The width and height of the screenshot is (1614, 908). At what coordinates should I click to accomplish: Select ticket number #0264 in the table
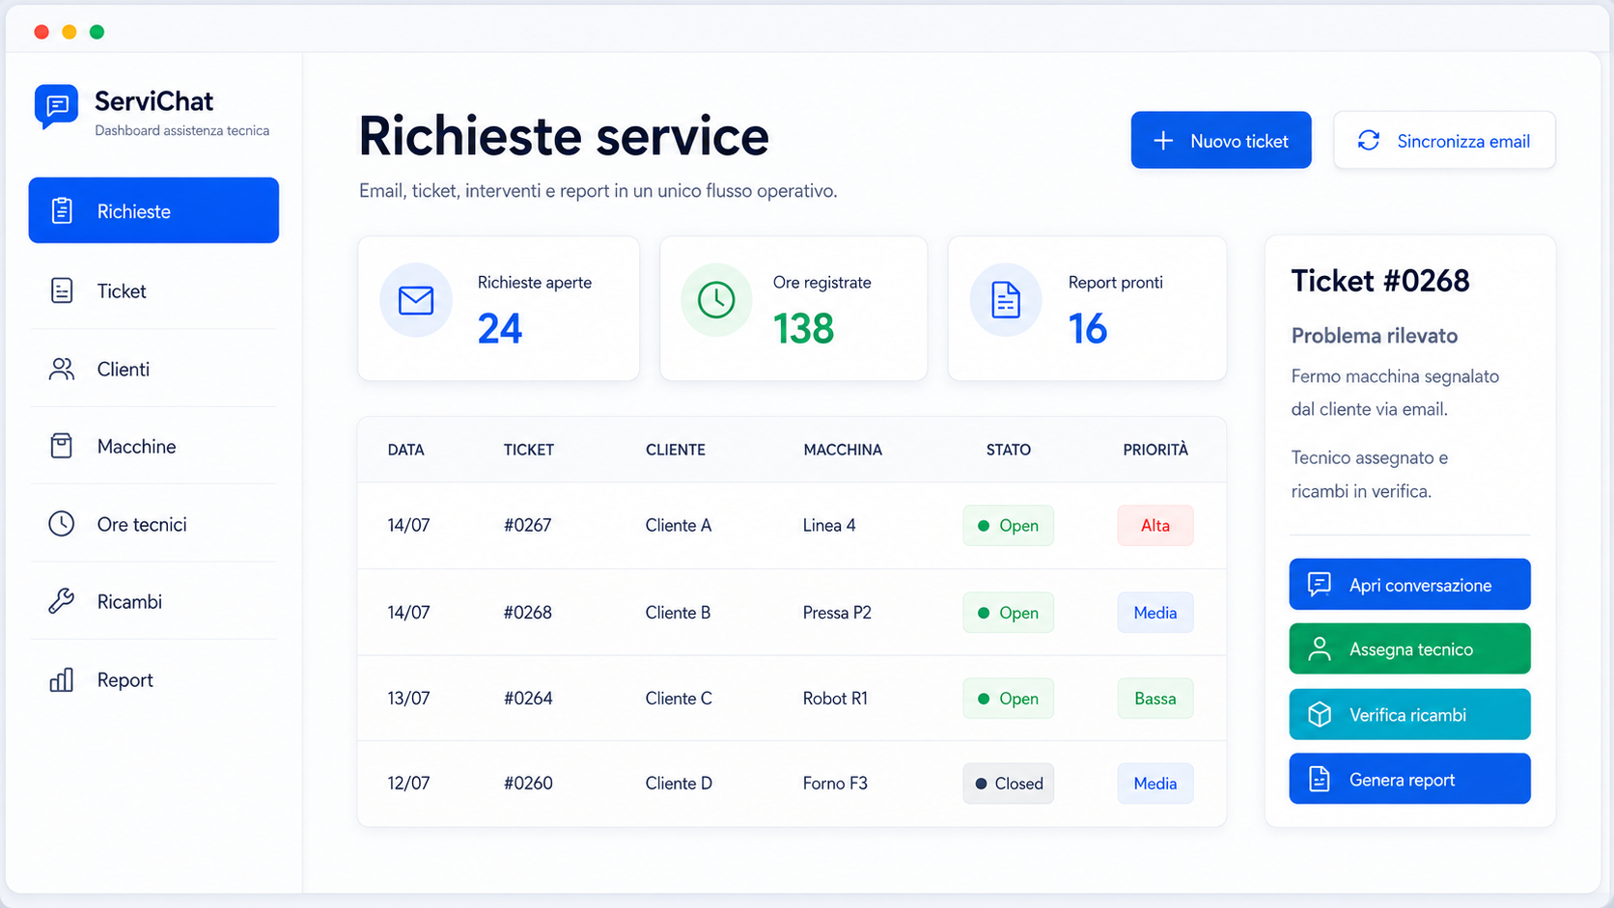tap(528, 698)
